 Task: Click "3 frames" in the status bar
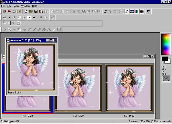tap(133, 121)
